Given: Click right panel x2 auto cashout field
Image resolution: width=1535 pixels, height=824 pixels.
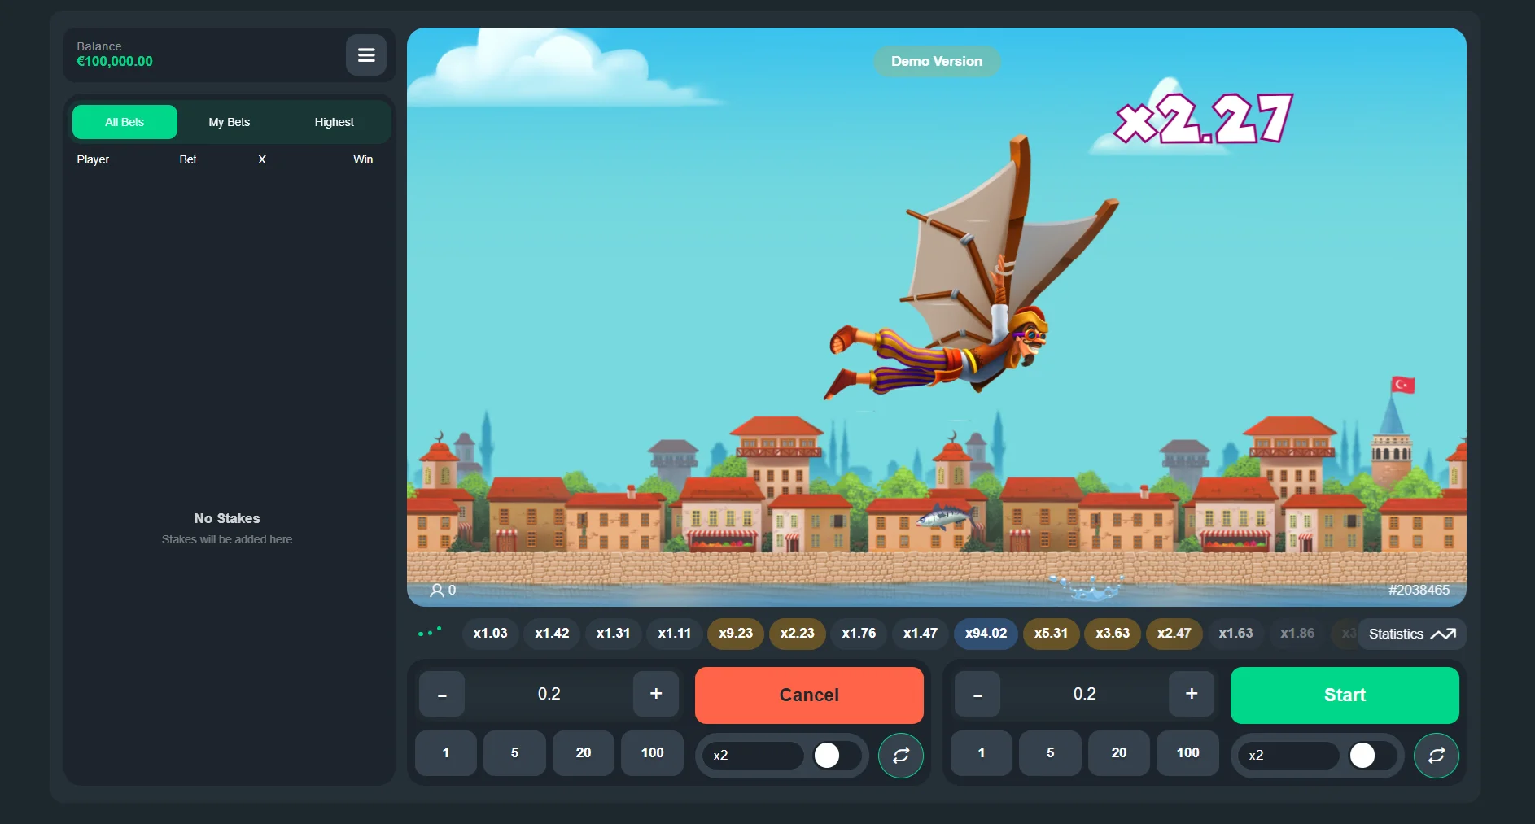Looking at the screenshot, I should [x=1288, y=755].
